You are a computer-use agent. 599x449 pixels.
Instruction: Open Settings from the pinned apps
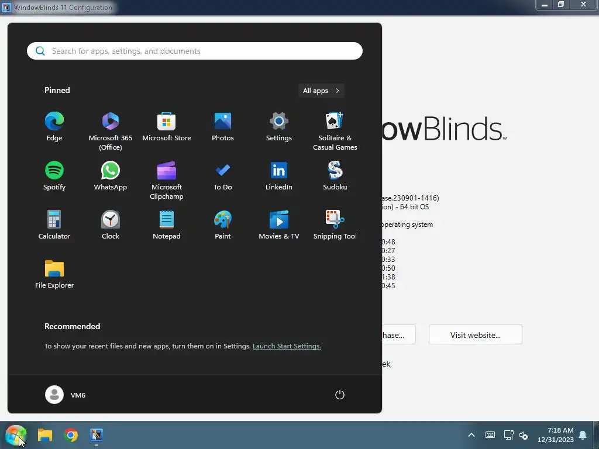pyautogui.click(x=279, y=127)
